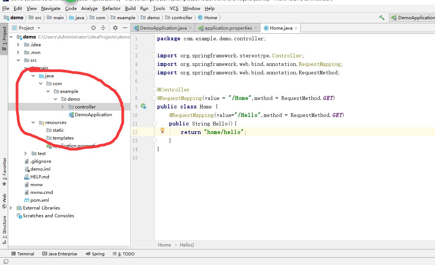
Task: Click the Spring bean gutter icon on line 9
Action: [x=143, y=107]
